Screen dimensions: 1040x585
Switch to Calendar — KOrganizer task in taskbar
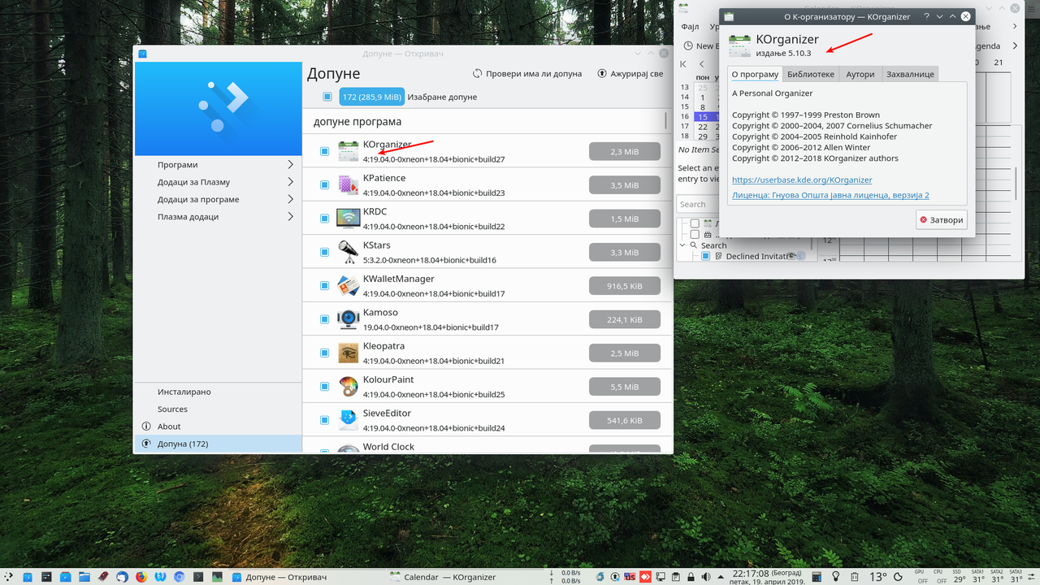click(x=442, y=577)
